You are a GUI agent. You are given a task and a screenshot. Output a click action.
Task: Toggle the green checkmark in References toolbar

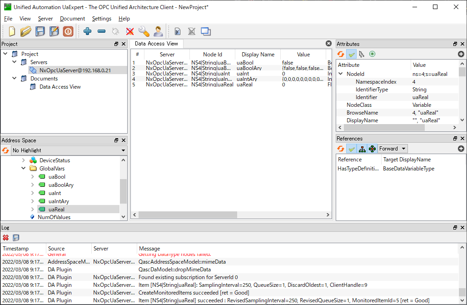pyautogui.click(x=351, y=149)
